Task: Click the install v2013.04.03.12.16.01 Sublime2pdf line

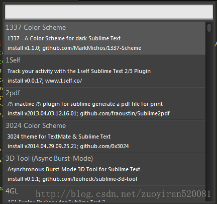Action: 88,113
